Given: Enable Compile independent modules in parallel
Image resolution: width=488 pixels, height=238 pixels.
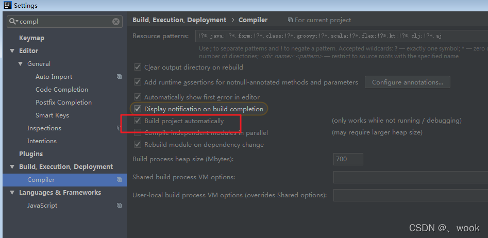Looking at the screenshot, I should [x=137, y=133].
